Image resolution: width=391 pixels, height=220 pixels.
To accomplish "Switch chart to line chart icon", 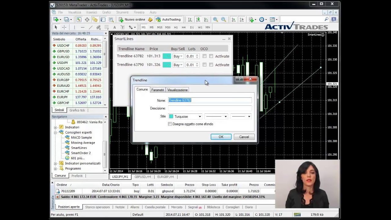I will (x=206, y=20).
